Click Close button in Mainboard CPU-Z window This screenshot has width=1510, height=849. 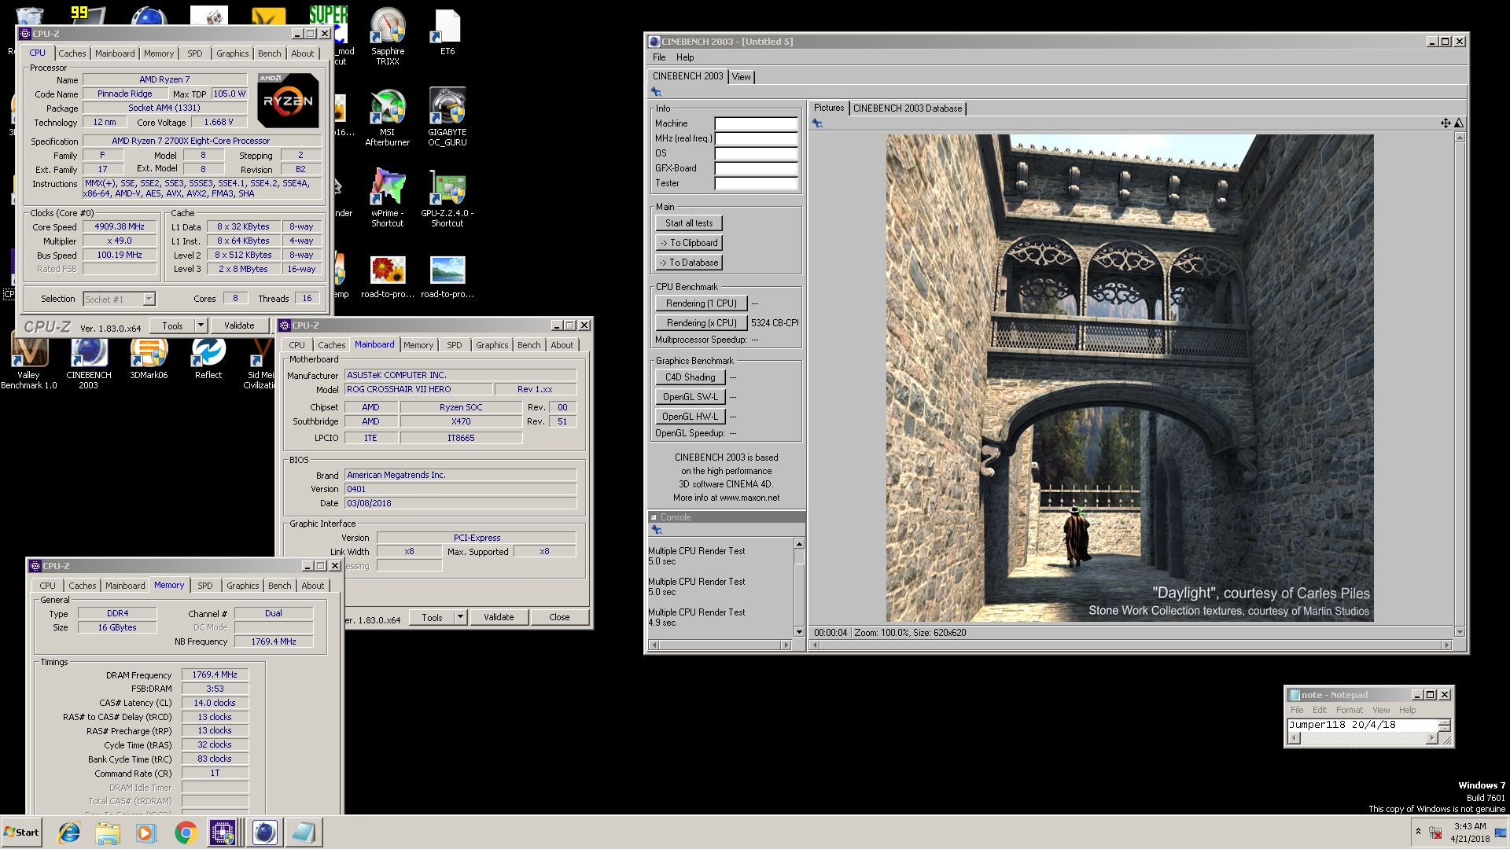(559, 617)
